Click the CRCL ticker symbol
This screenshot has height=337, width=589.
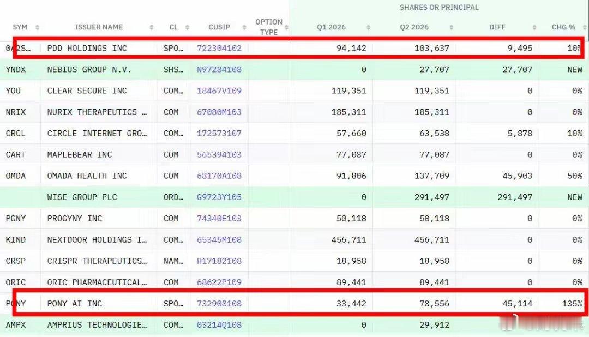tap(15, 134)
